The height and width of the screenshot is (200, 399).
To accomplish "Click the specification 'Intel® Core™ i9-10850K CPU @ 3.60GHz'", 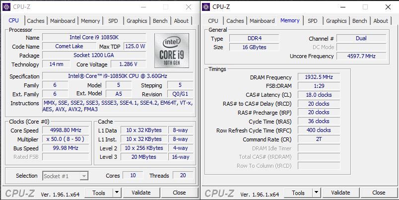I will click(x=118, y=76).
